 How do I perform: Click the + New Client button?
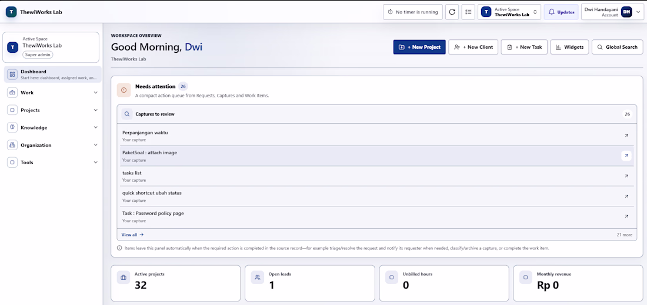coord(473,47)
